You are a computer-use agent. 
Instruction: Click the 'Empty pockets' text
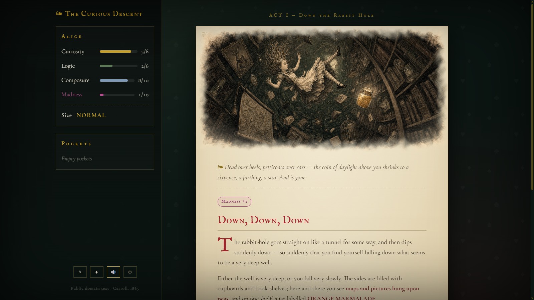76,159
